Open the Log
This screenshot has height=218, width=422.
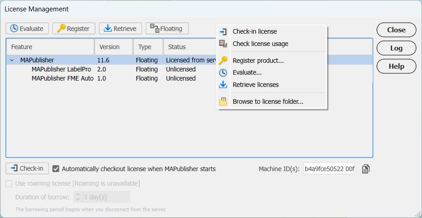pyautogui.click(x=396, y=48)
